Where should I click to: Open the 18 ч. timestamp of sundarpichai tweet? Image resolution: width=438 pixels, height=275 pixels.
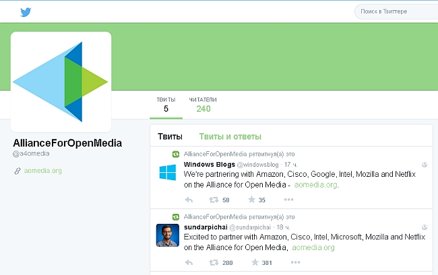click(x=283, y=227)
